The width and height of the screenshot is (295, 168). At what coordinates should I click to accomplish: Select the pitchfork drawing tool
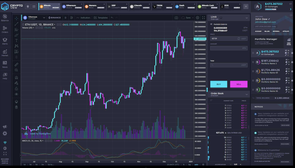(16, 29)
